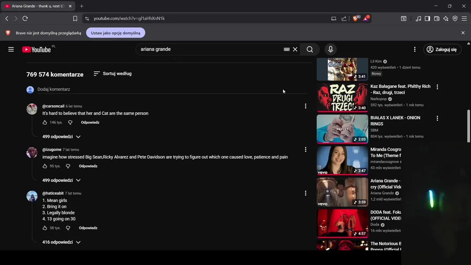Screen dimensions: 471x265
Task: Like the @izugome comment
Action: [45, 166]
